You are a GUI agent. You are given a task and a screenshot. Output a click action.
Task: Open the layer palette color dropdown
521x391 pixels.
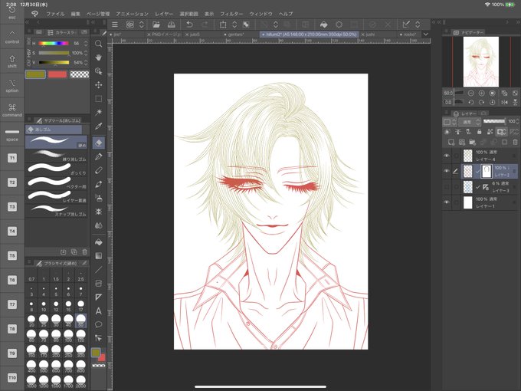coord(449,122)
